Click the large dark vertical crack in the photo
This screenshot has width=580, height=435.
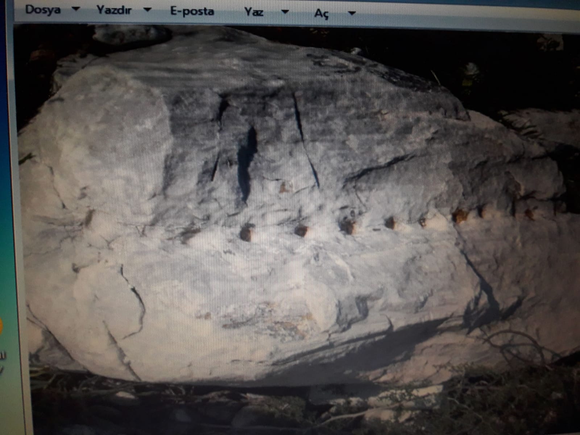pos(246,163)
